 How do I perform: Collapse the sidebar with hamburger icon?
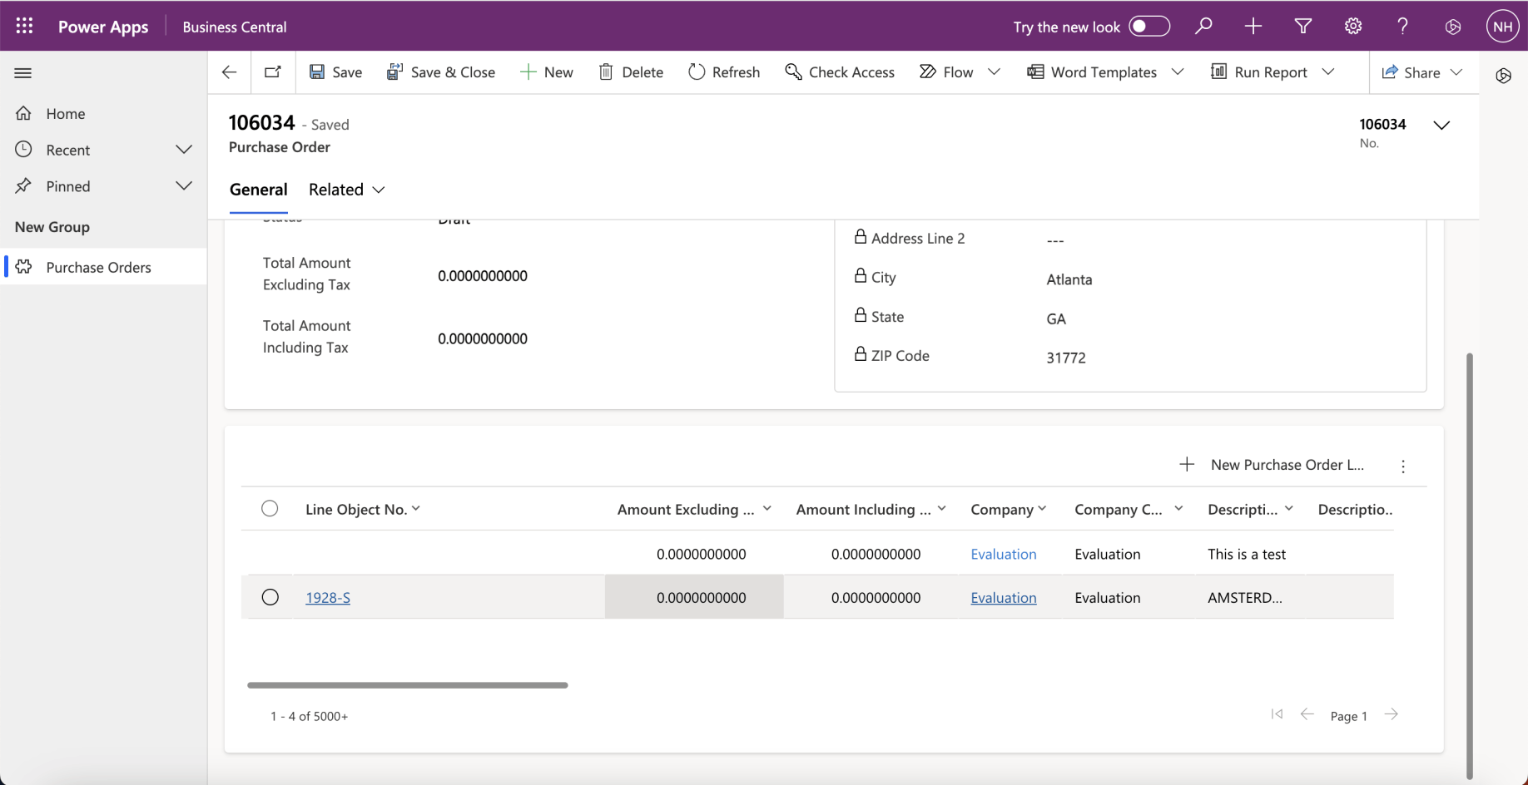point(23,73)
